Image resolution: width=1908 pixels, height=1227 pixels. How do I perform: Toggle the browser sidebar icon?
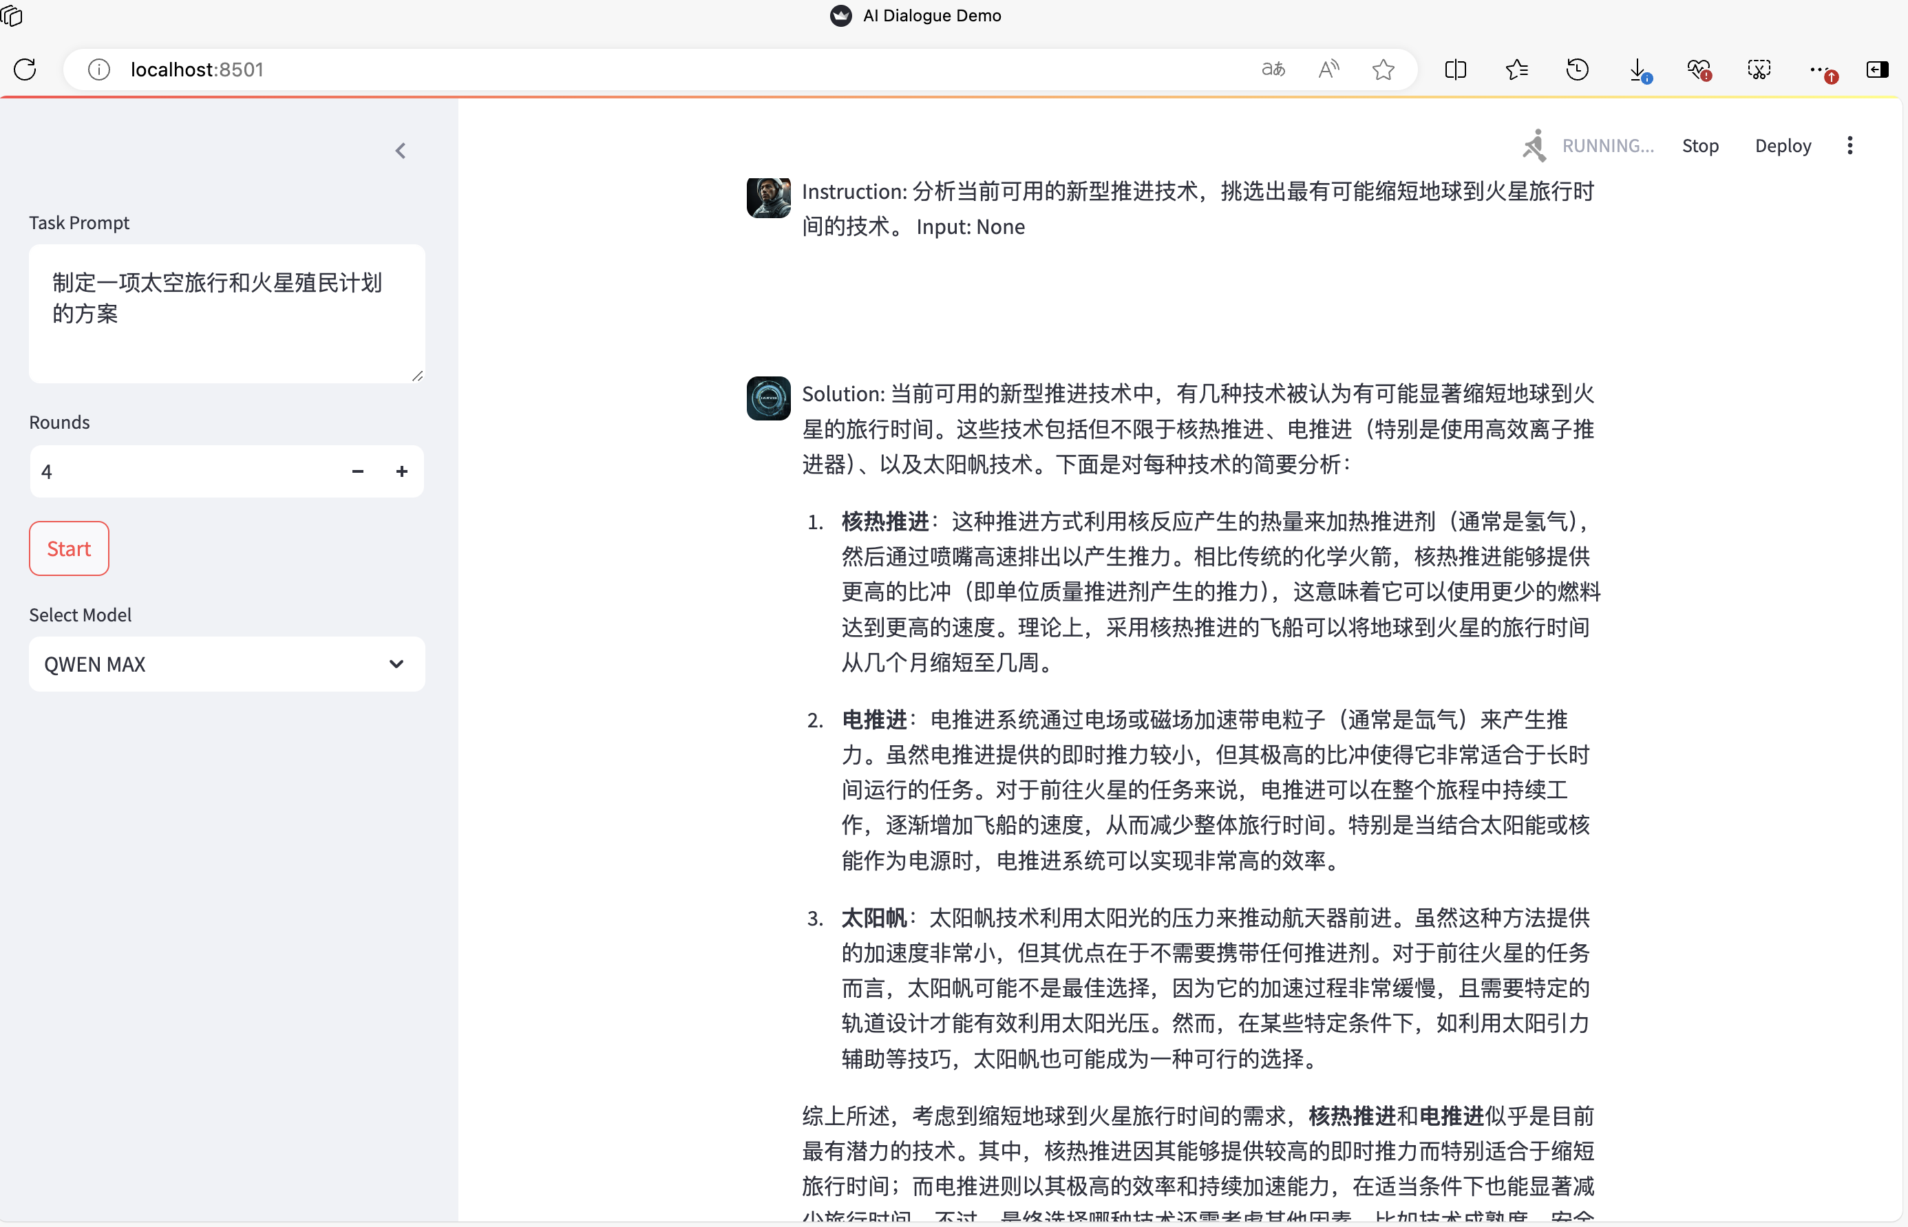1877,70
